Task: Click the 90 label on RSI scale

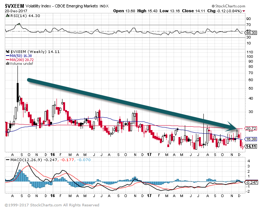Action: (x=248, y=19)
